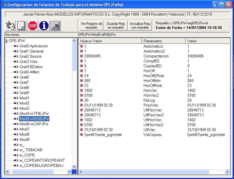This screenshot has height=179, width=234.
Task: Click the Gral9 tree entry
Action: pyautogui.click(x=24, y=93)
